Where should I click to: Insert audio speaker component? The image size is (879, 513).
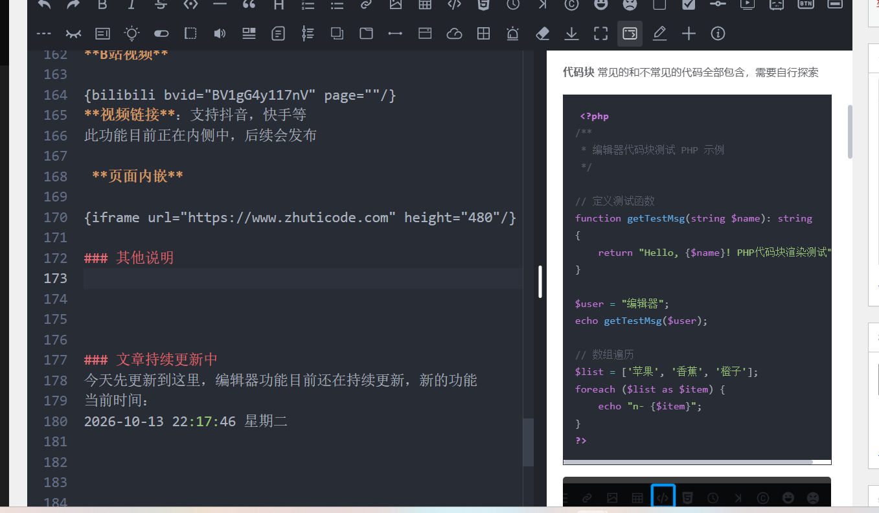[220, 33]
